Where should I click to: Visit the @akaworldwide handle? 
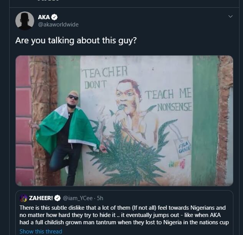58,25
